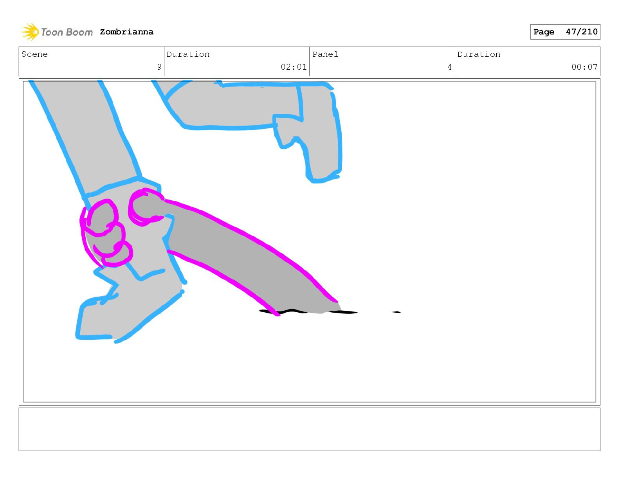Click the scene number 9
620x479 pixels.
(159, 67)
